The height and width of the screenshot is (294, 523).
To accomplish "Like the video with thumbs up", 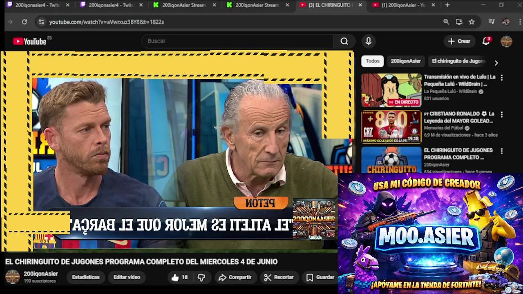I will point(179,277).
